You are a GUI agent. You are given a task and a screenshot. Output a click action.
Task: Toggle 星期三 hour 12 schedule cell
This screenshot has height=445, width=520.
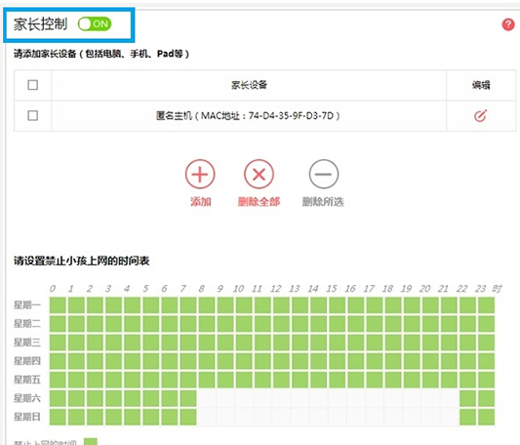point(281,343)
